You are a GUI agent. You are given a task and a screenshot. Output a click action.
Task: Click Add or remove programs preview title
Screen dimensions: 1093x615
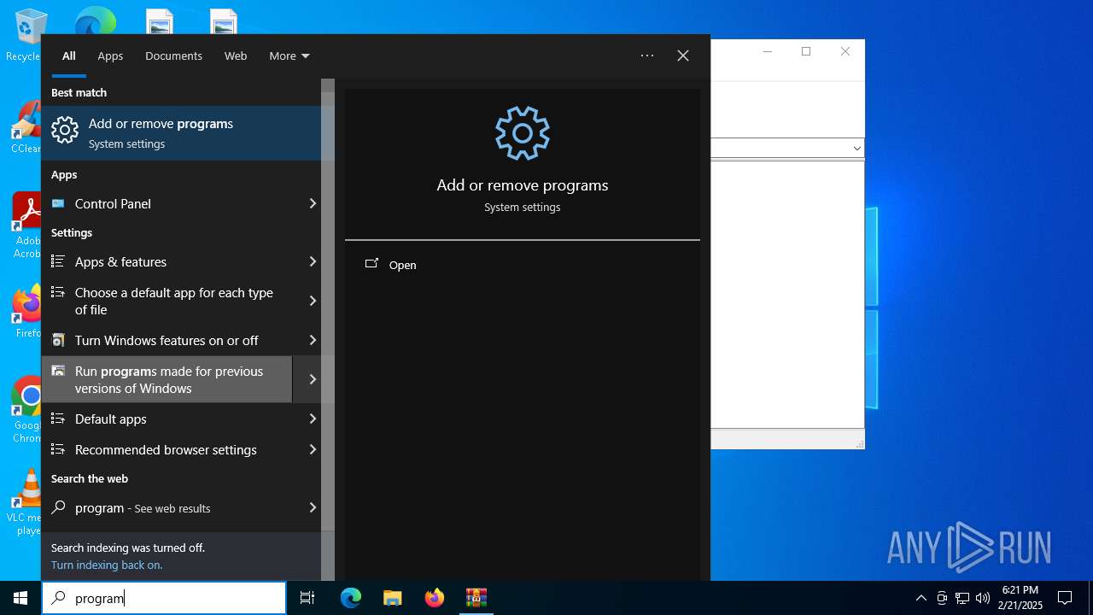(x=523, y=185)
